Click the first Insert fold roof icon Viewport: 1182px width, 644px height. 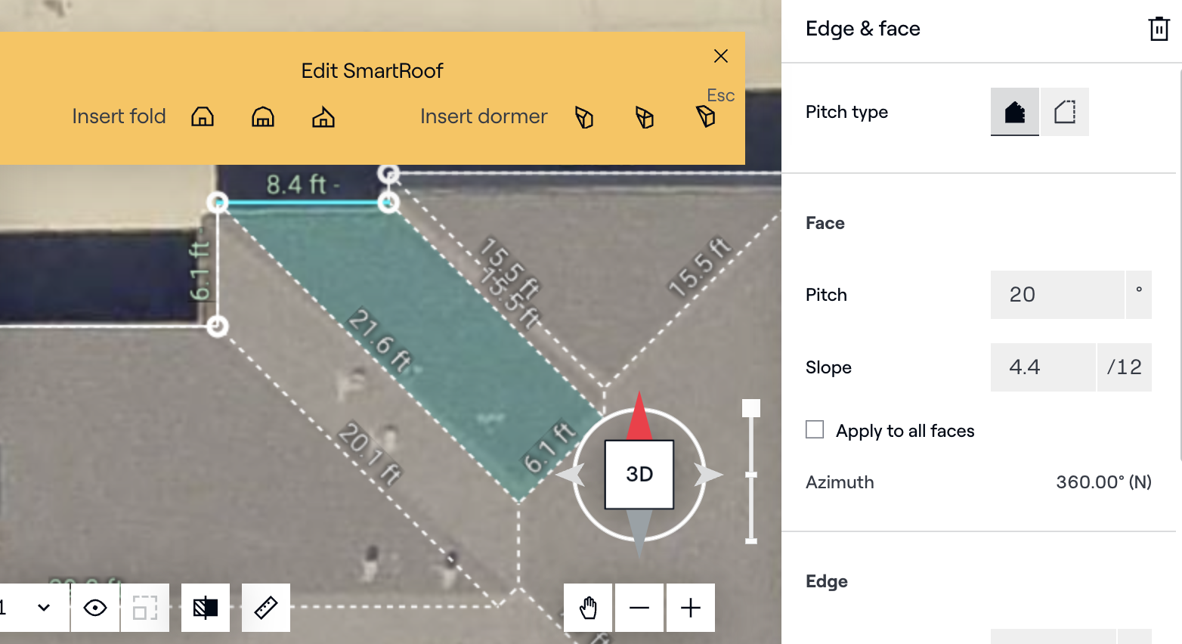pyautogui.click(x=203, y=116)
